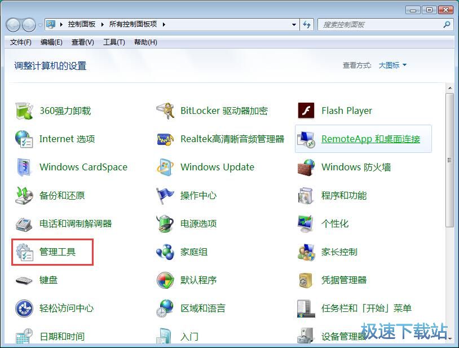Image resolution: width=459 pixels, height=348 pixels.
Task: Expand the arrow before 控制面板 breadcrumb
Action: click(61, 25)
